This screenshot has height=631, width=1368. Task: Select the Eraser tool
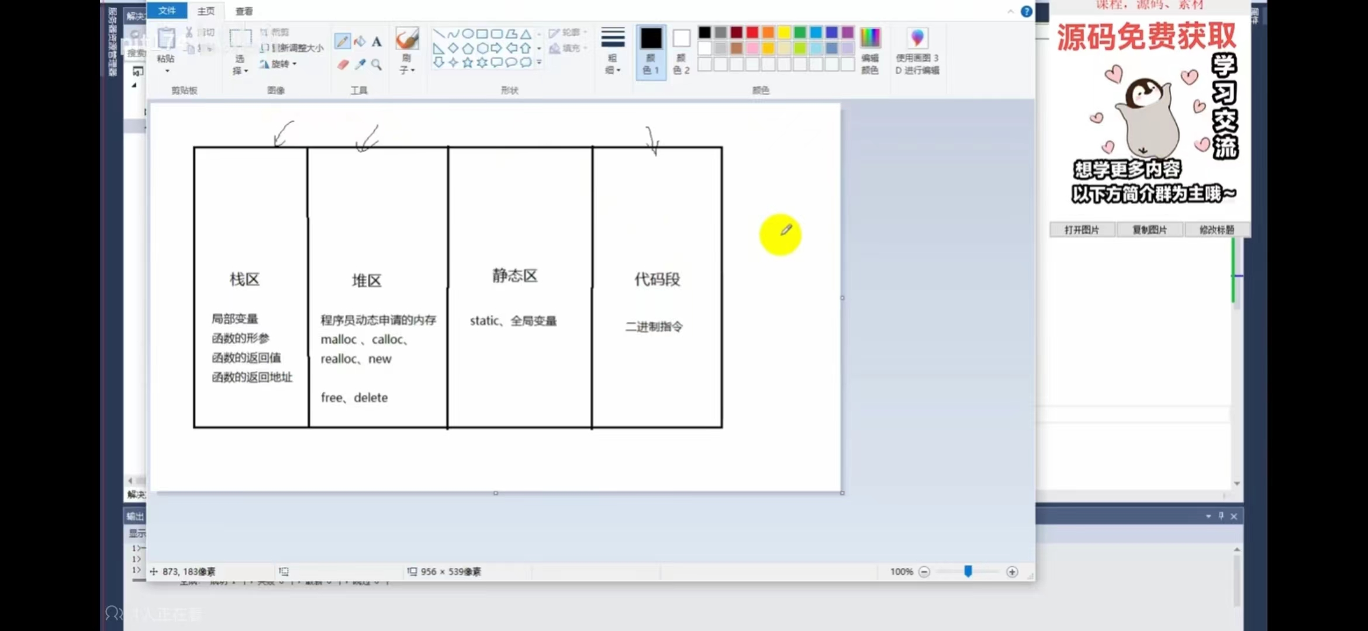click(343, 64)
